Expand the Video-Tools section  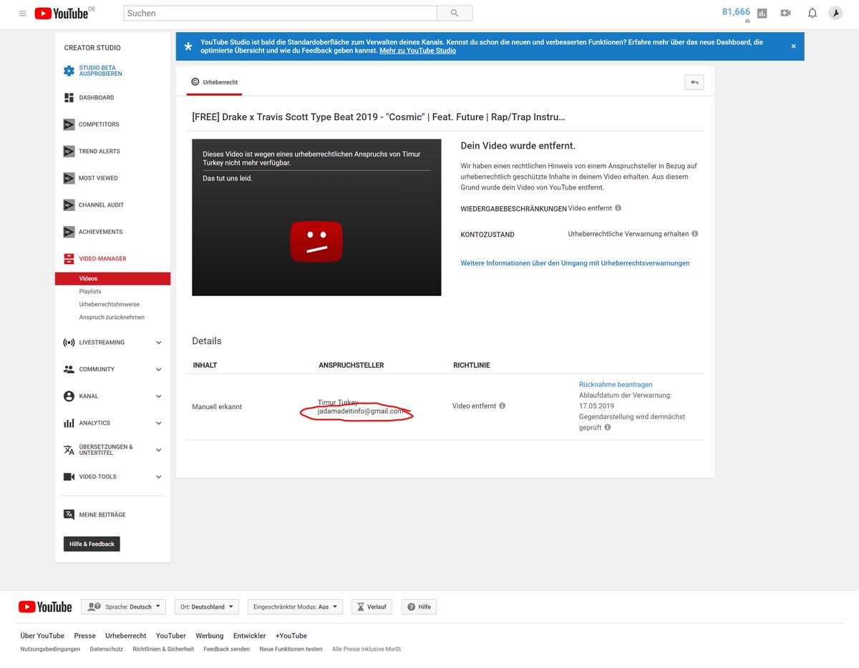[x=159, y=476]
